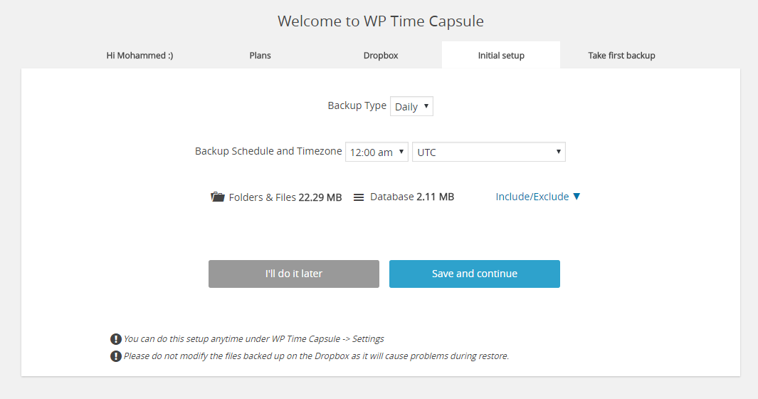Screen dimensions: 758x399
Task: Switch to the Plans tab
Action: [260, 55]
